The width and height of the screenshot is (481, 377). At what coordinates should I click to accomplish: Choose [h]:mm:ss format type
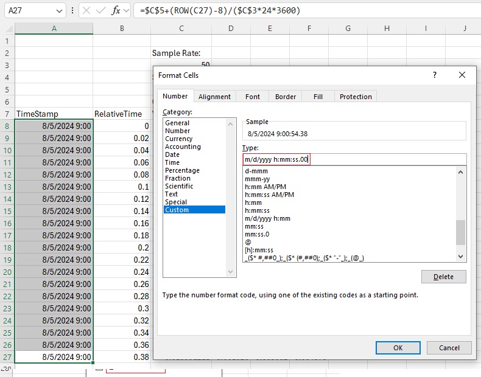349,250
